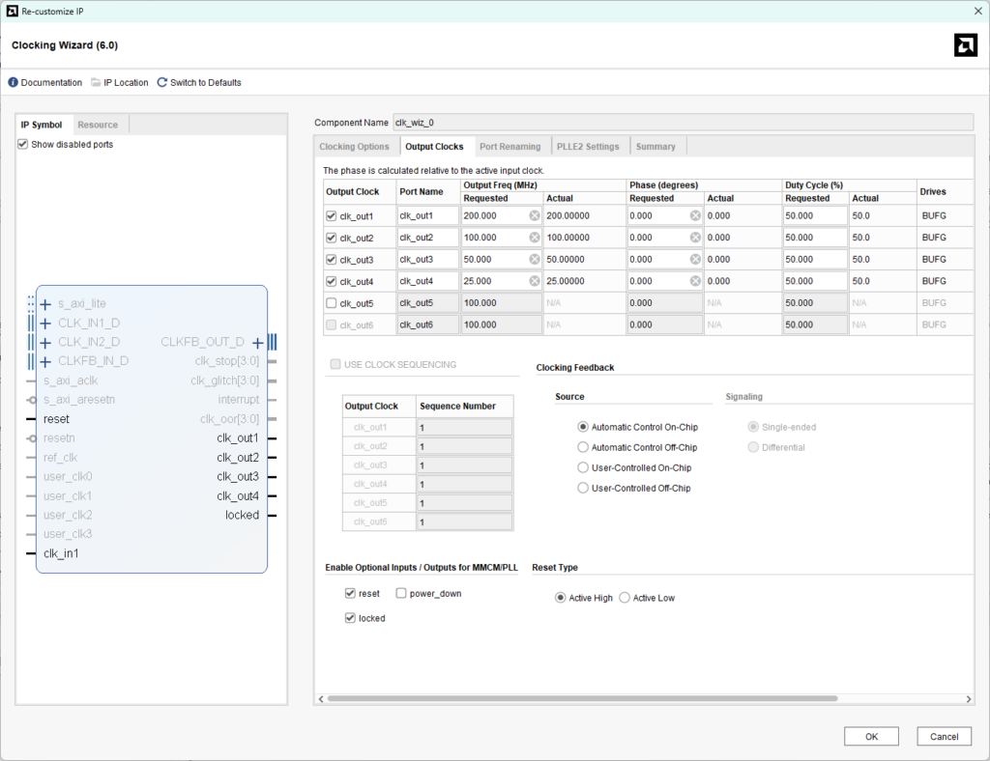Screen dimensions: 990x761
Task: Select User-Controlled On-Chip feedback source
Action: tap(583, 467)
